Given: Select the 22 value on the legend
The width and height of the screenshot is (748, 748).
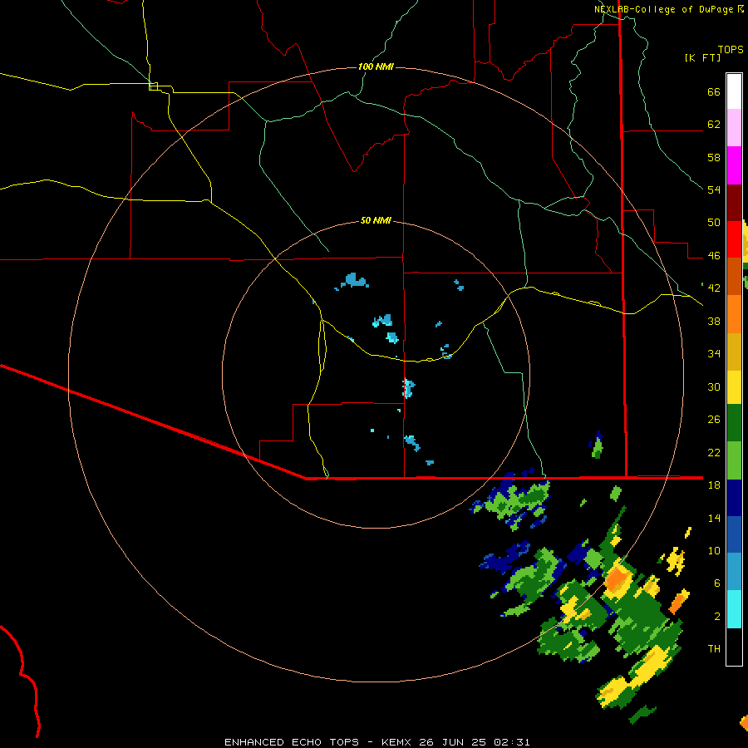Looking at the screenshot, I should point(714,453).
